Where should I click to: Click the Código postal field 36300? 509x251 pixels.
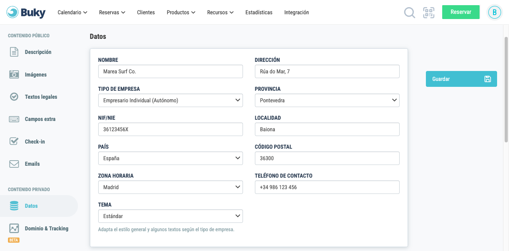pos(327,158)
